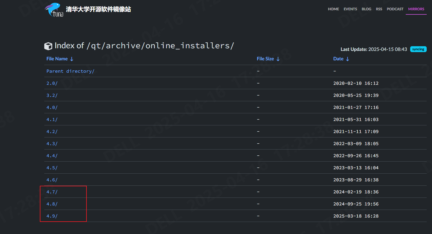Open the HOME nav item
Image resolution: width=432 pixels, height=234 pixels.
point(333,9)
